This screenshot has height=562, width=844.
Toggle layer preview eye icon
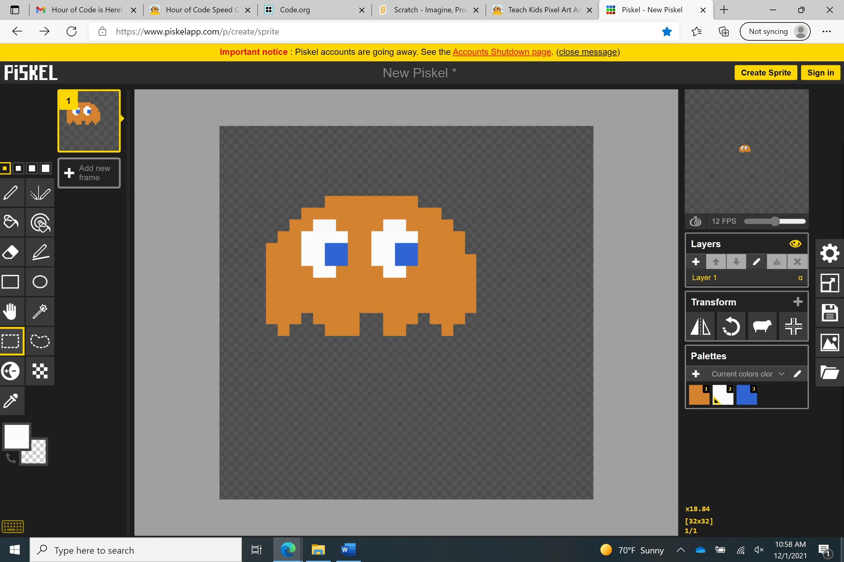tap(795, 244)
